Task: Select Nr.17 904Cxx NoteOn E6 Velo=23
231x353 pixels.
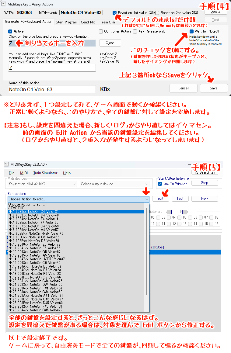Action: [76, 270]
